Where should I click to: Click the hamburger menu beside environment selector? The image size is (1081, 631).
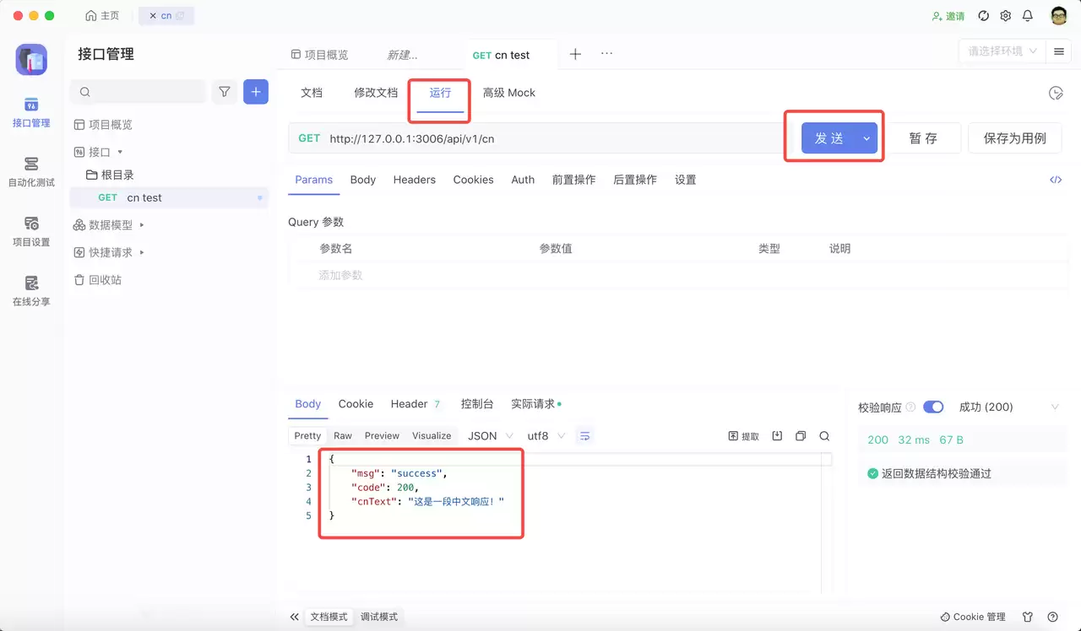pyautogui.click(x=1058, y=51)
